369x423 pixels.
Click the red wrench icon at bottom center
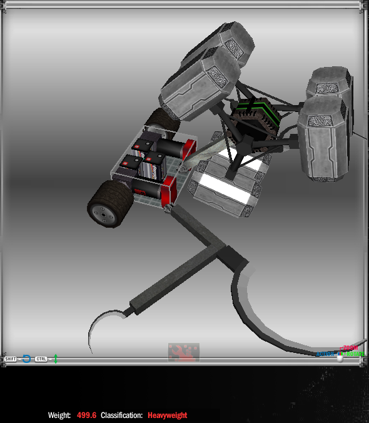[184, 352]
